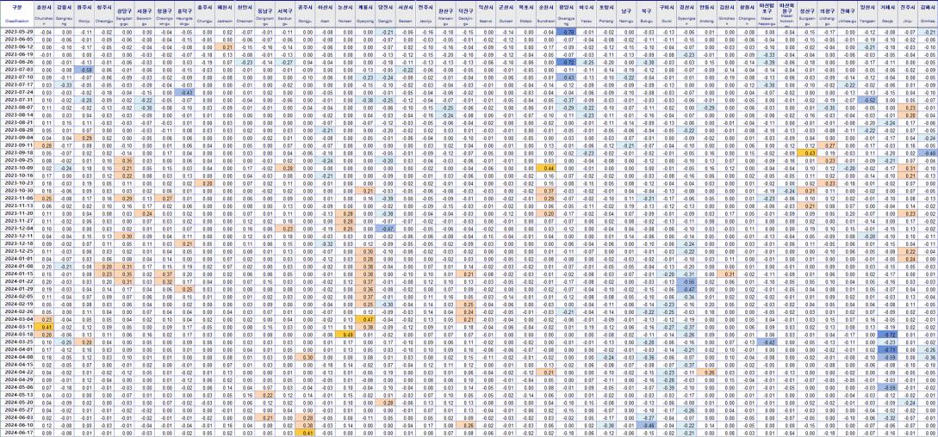Select the dark blue -0.72 cell on 2023-06-26
Screen dimensions: 938x437
pyautogui.click(x=567, y=62)
